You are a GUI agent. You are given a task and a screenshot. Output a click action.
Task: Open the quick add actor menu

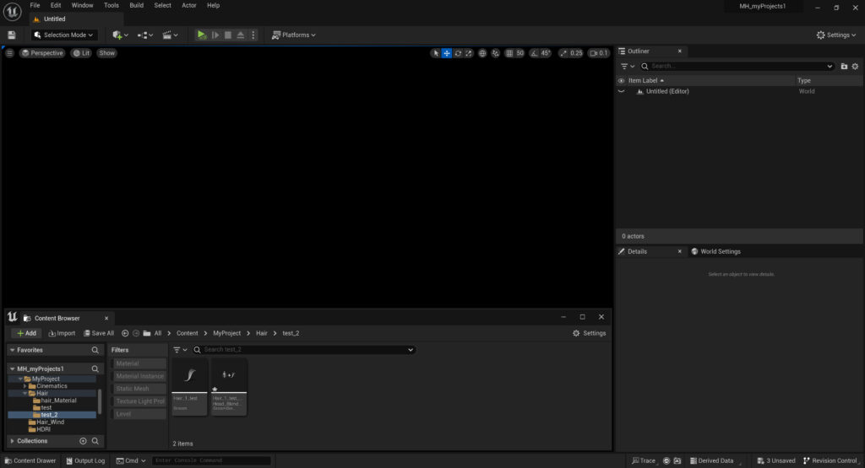(120, 35)
